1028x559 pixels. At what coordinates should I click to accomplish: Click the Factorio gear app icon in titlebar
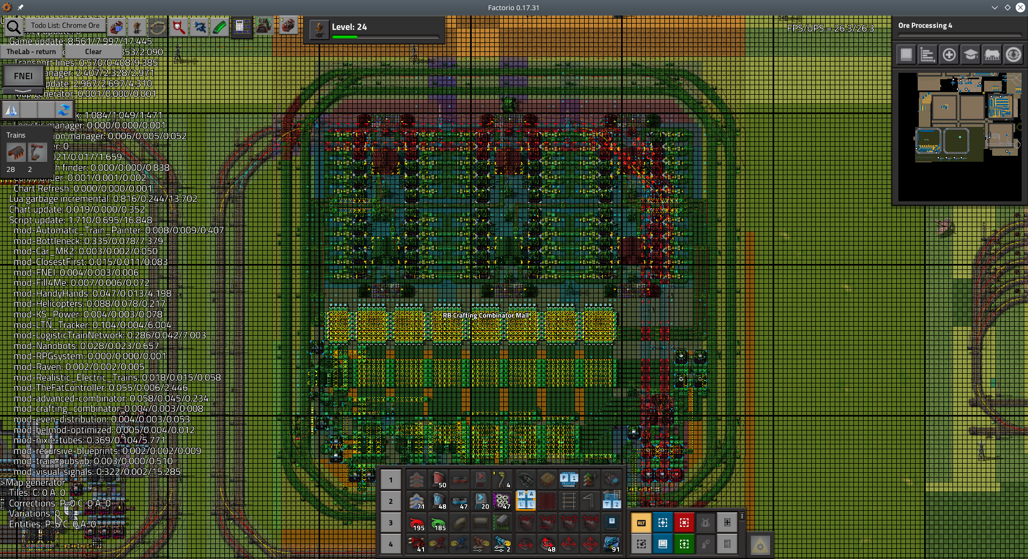[x=7, y=7]
